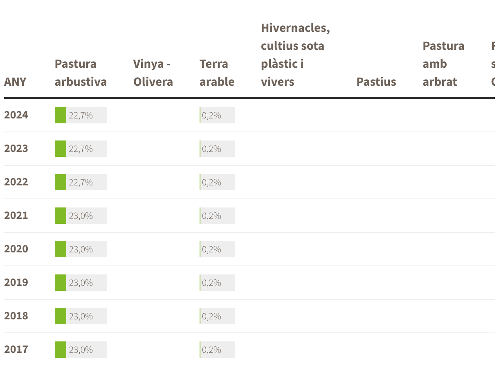The image size is (499, 370).
Task: Click the 2017 year row label
Action: pos(16,350)
